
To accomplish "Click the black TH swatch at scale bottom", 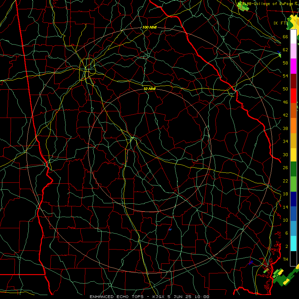I will pos(293,258).
